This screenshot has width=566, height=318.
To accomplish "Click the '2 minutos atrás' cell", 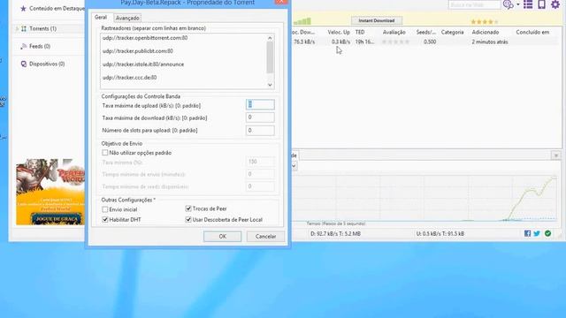I will (490, 42).
